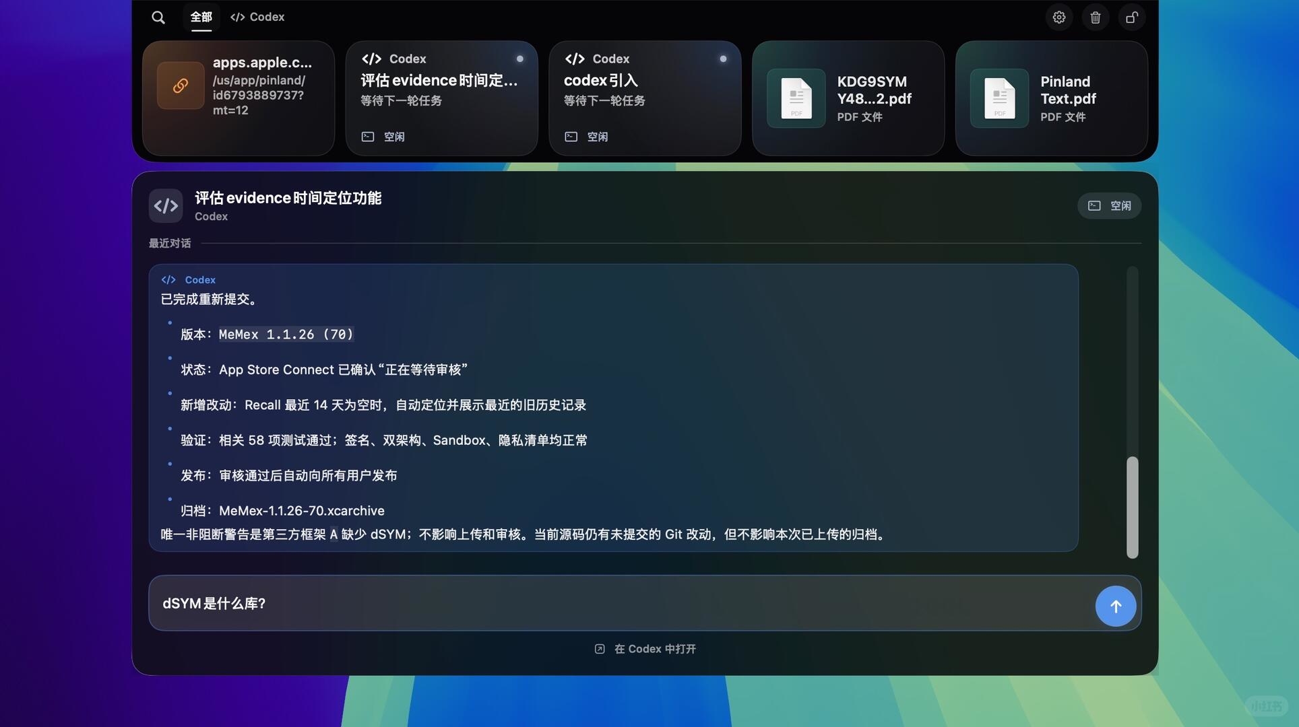Click 等待下一轮任务 on the 评估 evidence card
This screenshot has width=1299, height=727.
point(401,101)
